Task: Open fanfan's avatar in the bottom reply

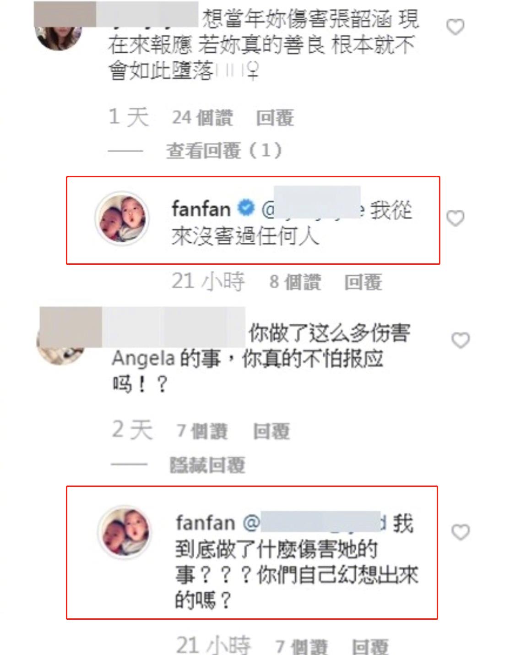Action: tap(125, 532)
